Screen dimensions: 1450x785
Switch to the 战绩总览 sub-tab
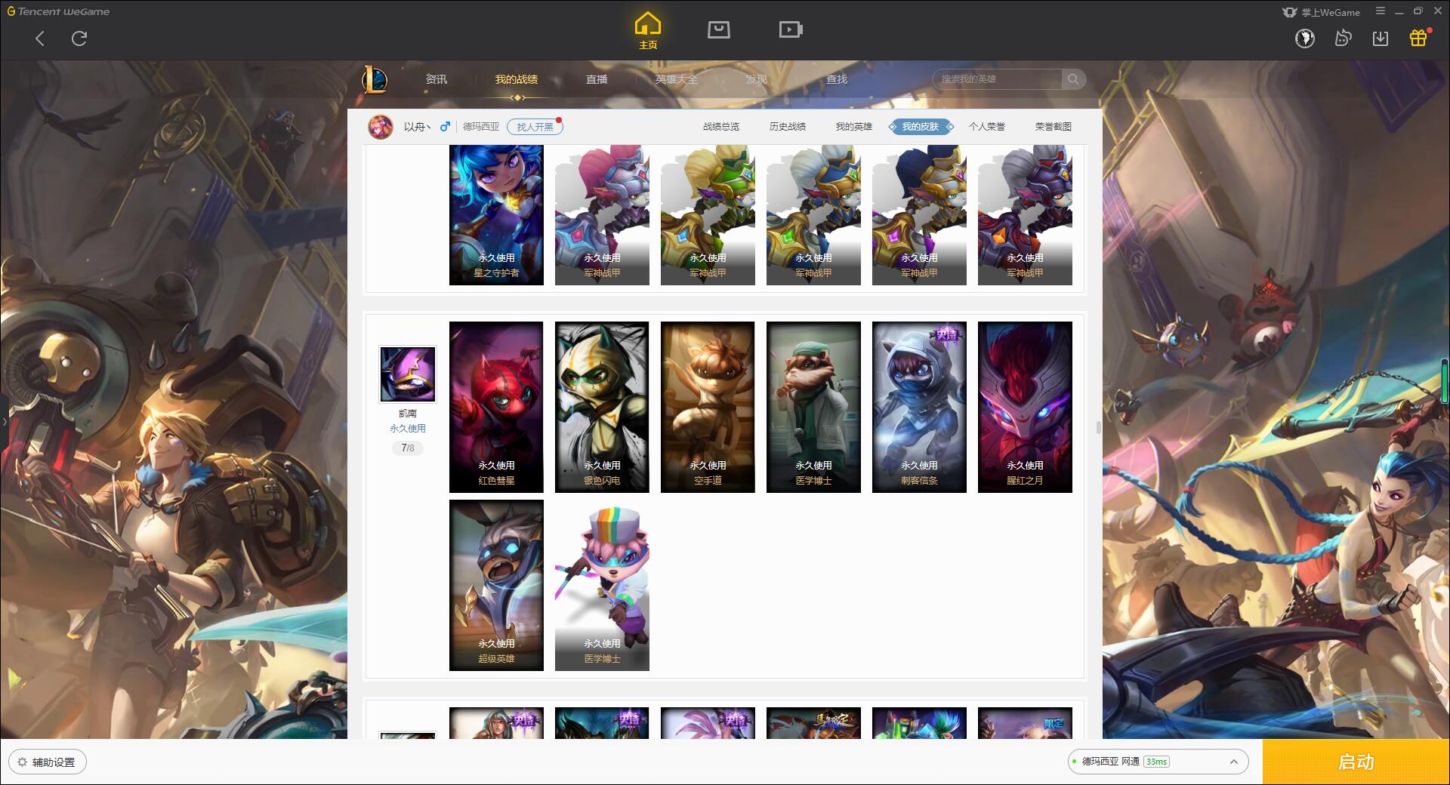point(721,127)
